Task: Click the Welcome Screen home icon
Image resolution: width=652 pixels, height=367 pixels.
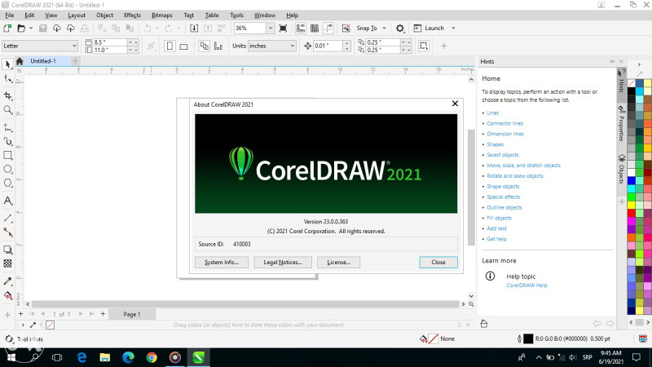Action: [20, 61]
